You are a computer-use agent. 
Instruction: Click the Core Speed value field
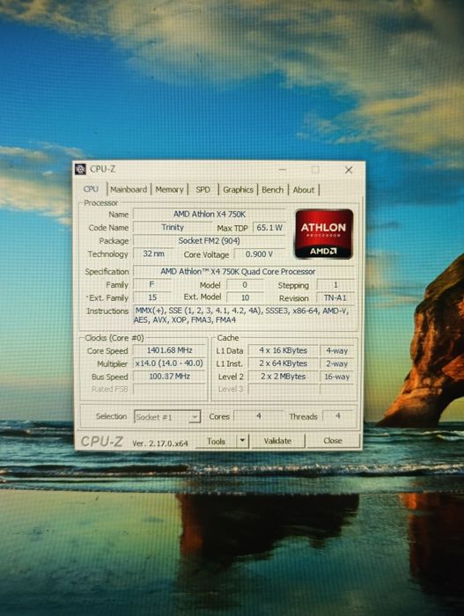pyautogui.click(x=169, y=350)
